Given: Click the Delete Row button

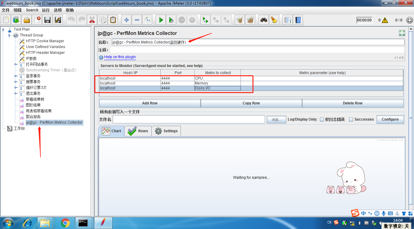Looking at the screenshot, I should (353, 103).
